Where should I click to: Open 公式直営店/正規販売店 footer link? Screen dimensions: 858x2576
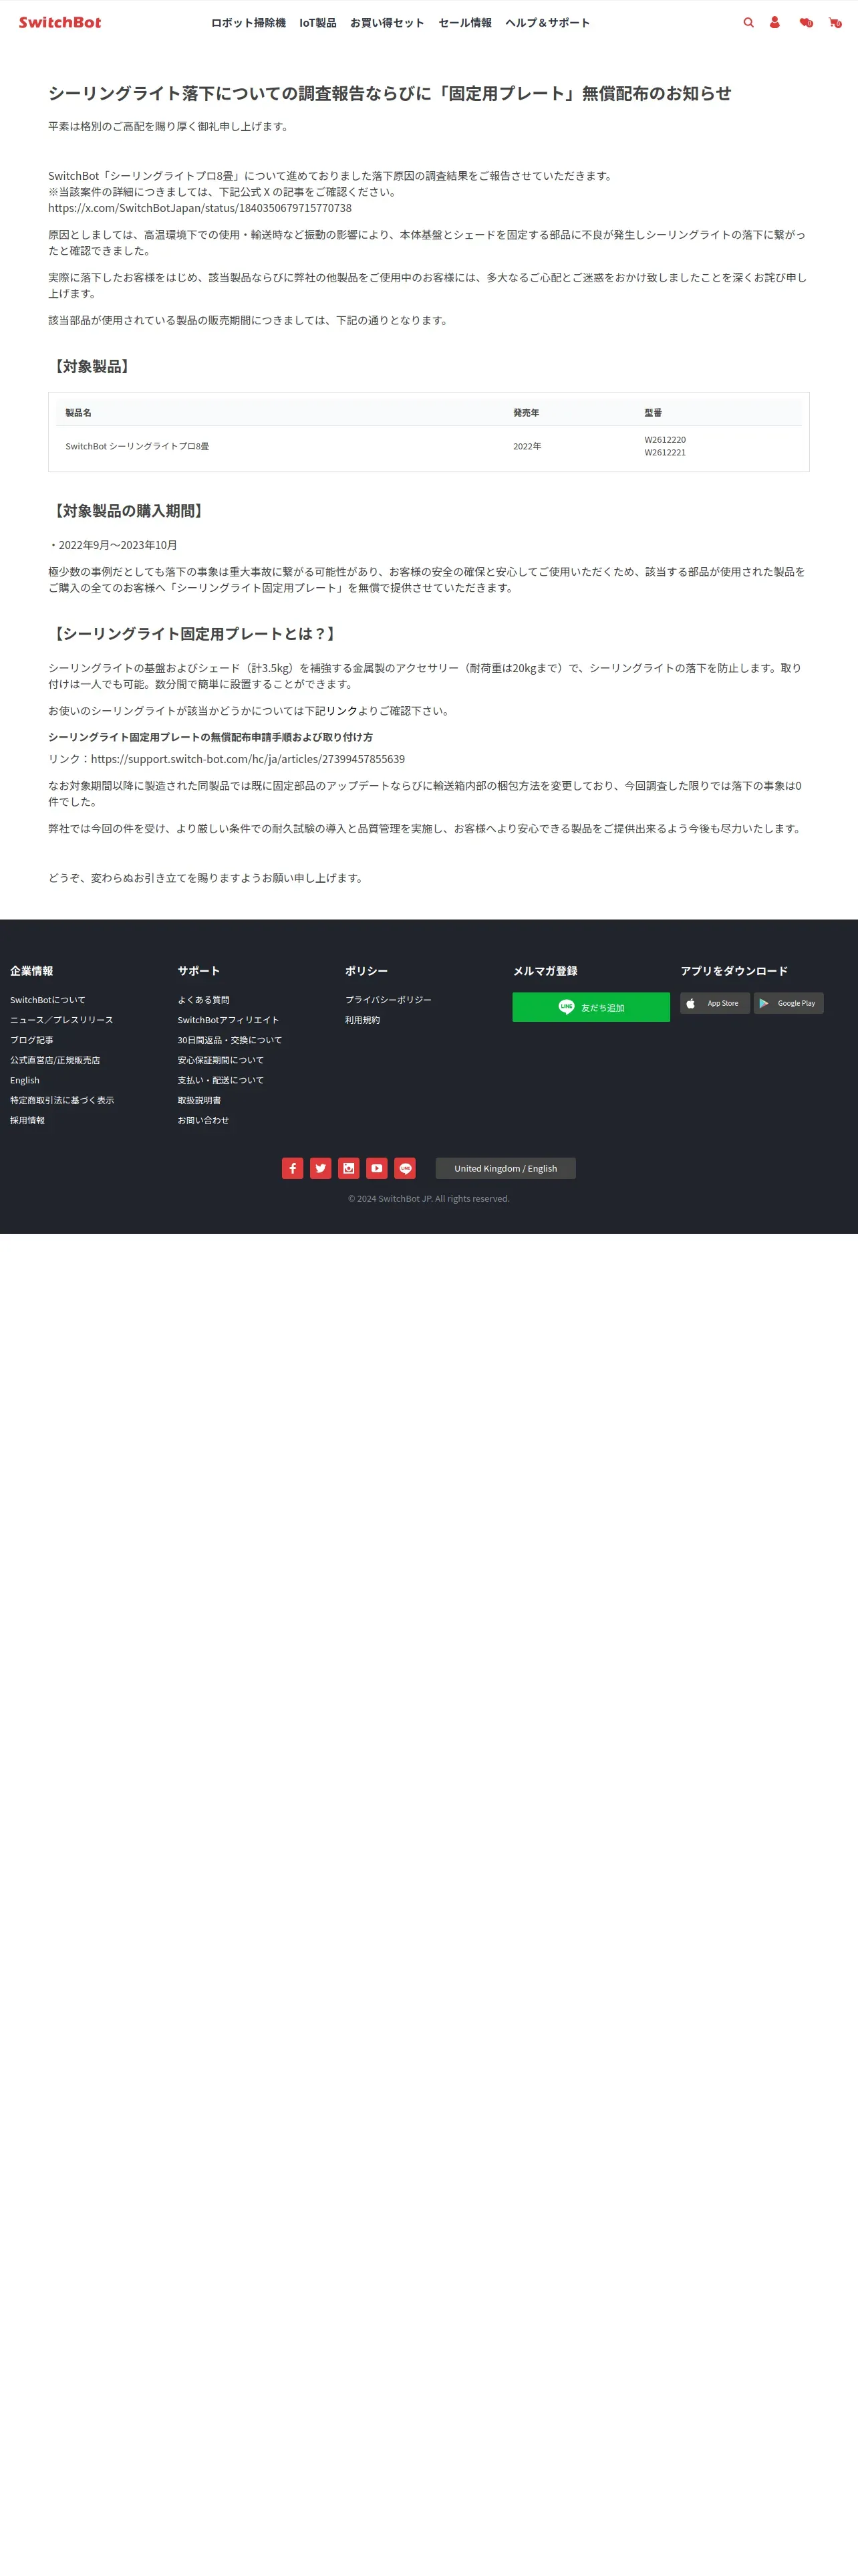[x=55, y=1060]
